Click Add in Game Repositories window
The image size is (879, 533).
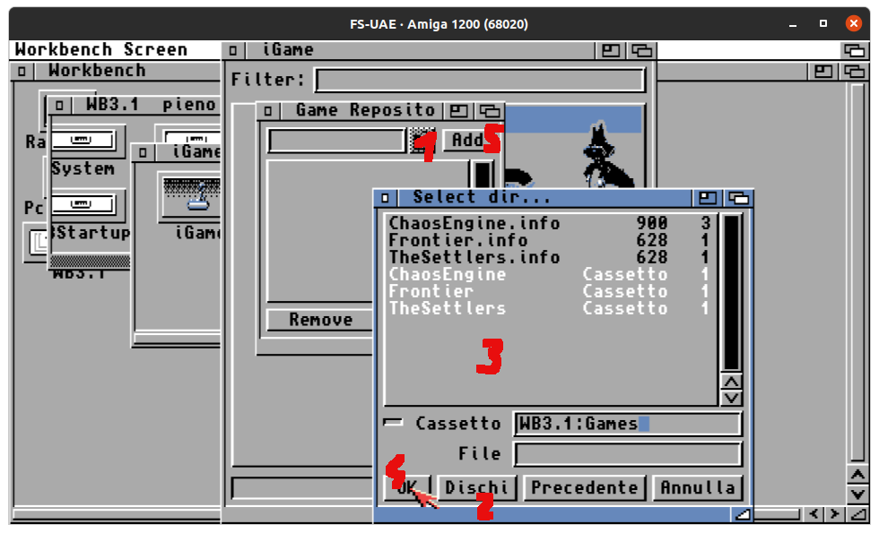pyautogui.click(x=471, y=140)
